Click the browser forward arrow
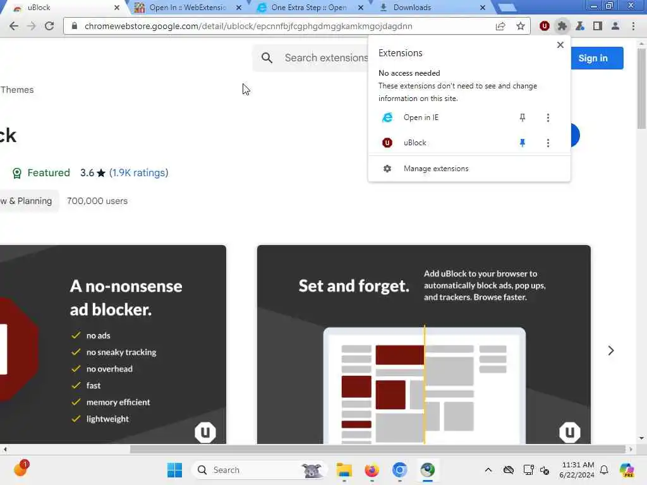The width and height of the screenshot is (647, 485). 32,26
